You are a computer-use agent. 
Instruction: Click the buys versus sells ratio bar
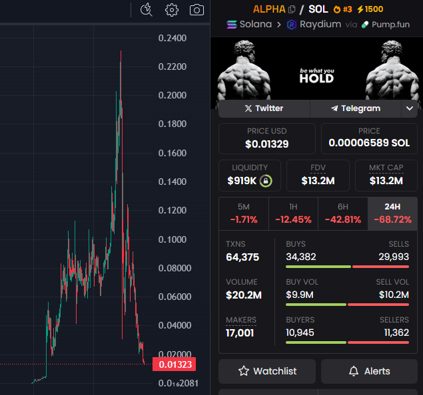coord(348,267)
